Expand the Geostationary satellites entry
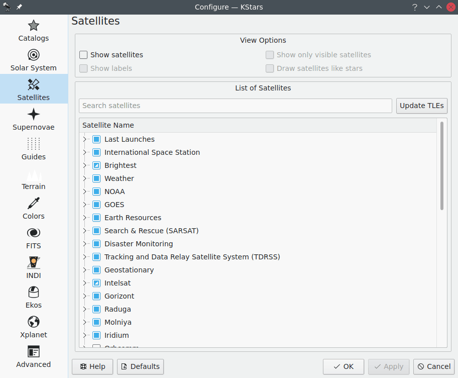 point(85,269)
